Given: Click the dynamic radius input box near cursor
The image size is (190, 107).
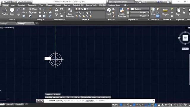Looking at the screenshot, I should 48,58.
